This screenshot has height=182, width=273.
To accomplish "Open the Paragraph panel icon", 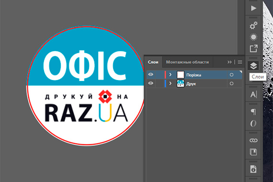I will click(253, 112).
